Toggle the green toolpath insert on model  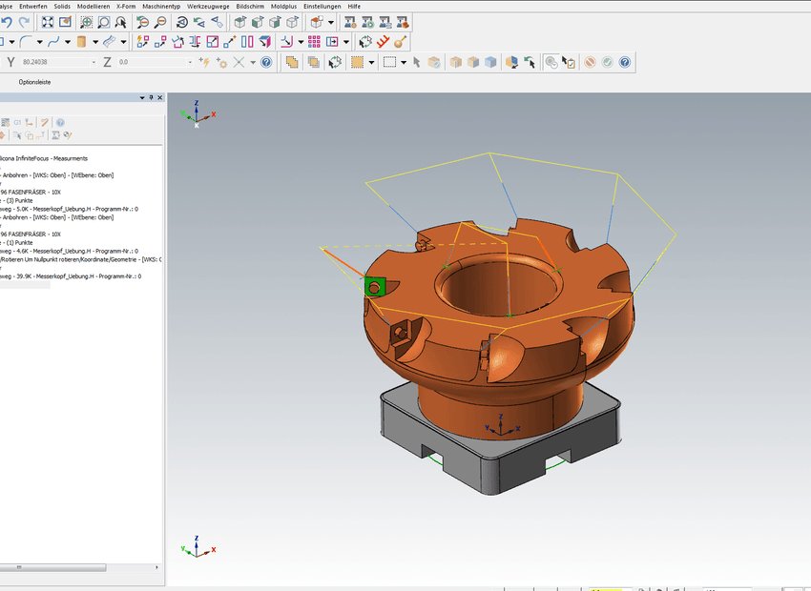click(x=374, y=286)
